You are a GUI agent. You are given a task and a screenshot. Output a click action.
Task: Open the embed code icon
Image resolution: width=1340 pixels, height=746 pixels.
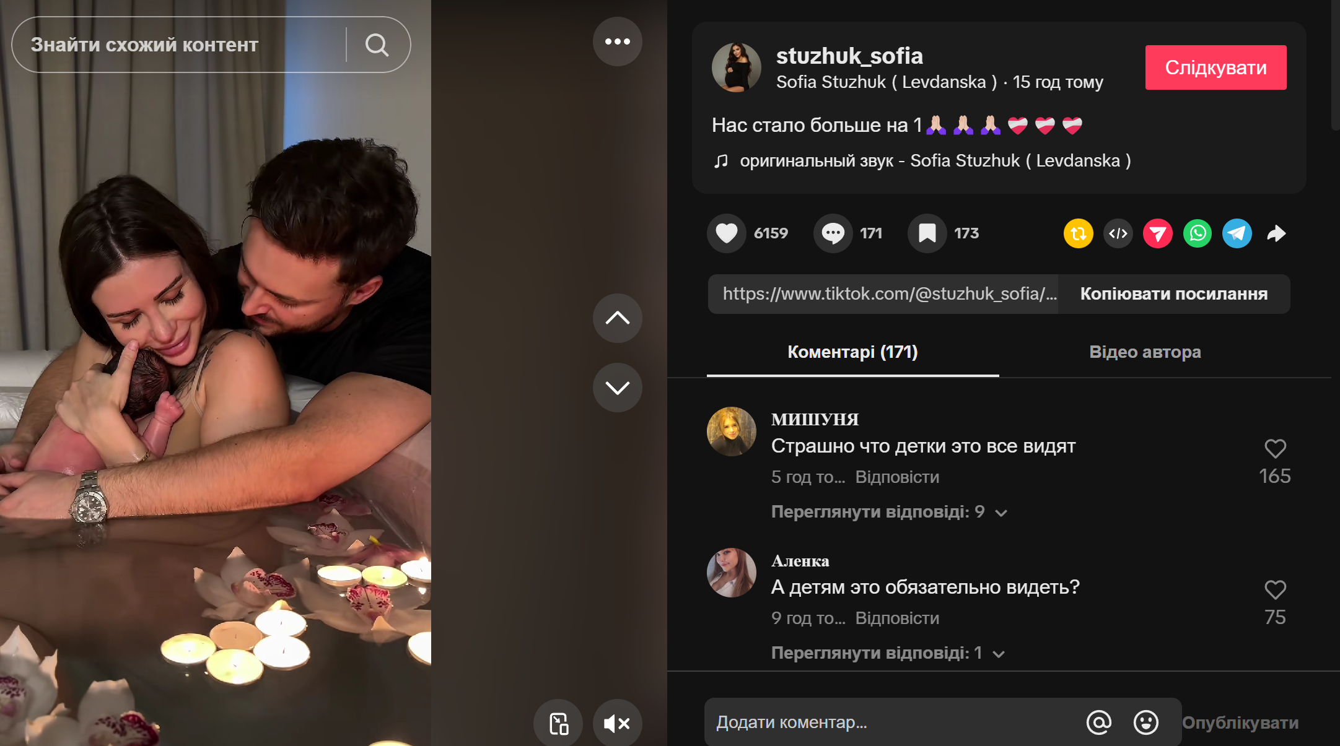[1118, 233]
